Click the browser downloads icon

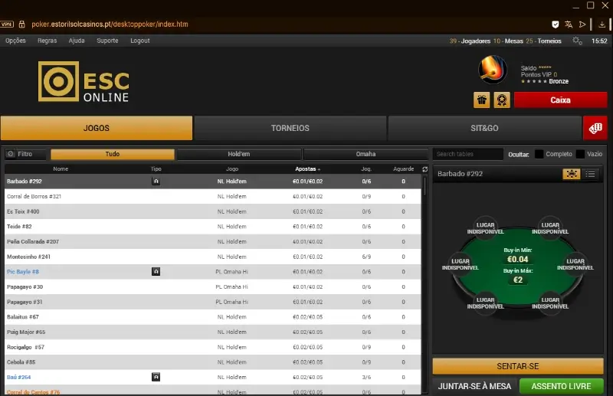pyautogui.click(x=602, y=25)
